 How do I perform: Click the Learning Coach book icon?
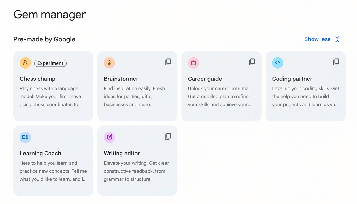point(25,137)
